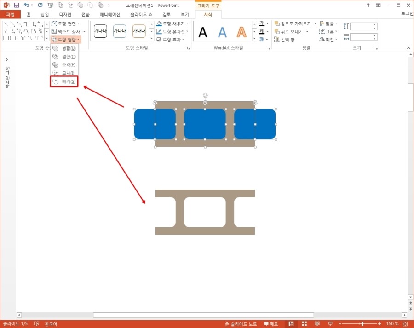Apply the blue outline 가나다 shape style
Screen dimensions: 414x328
[120, 31]
